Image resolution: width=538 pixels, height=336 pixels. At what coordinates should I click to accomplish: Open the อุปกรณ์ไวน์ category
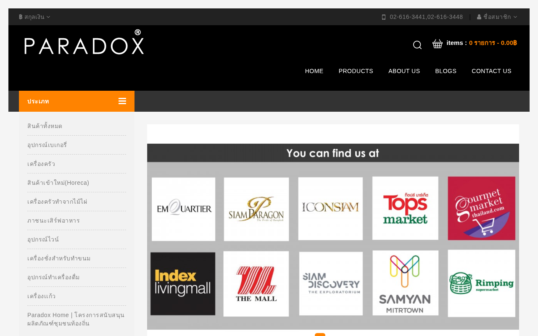point(43,239)
